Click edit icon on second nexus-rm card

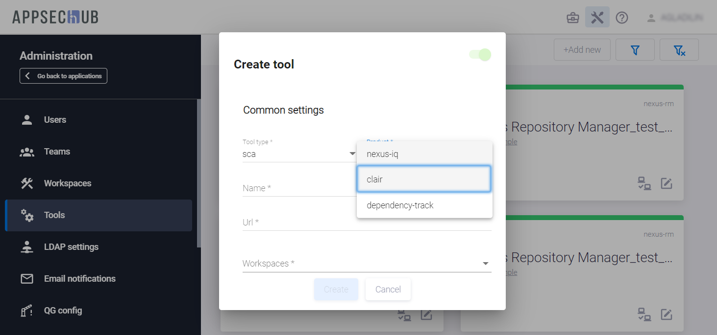point(666,314)
